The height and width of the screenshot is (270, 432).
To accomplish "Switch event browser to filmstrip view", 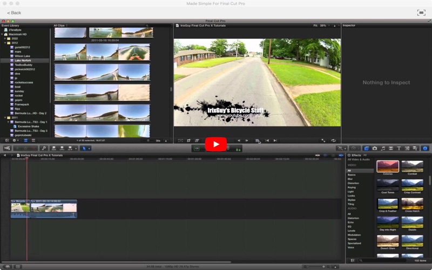I will (x=26, y=140).
